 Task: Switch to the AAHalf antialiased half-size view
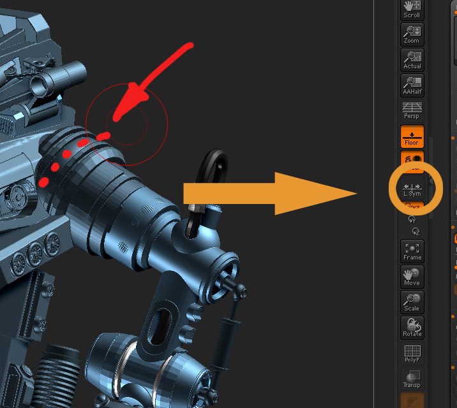[x=412, y=85]
